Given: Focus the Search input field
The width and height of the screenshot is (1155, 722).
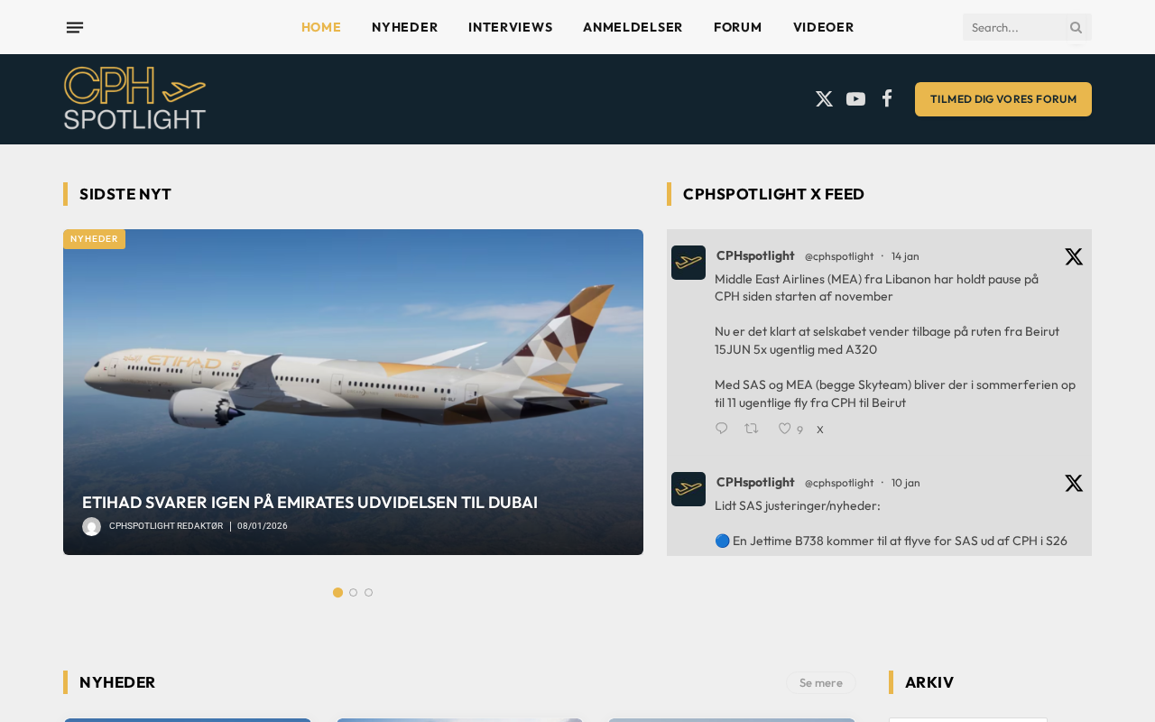Looking at the screenshot, I should pos(1014,27).
